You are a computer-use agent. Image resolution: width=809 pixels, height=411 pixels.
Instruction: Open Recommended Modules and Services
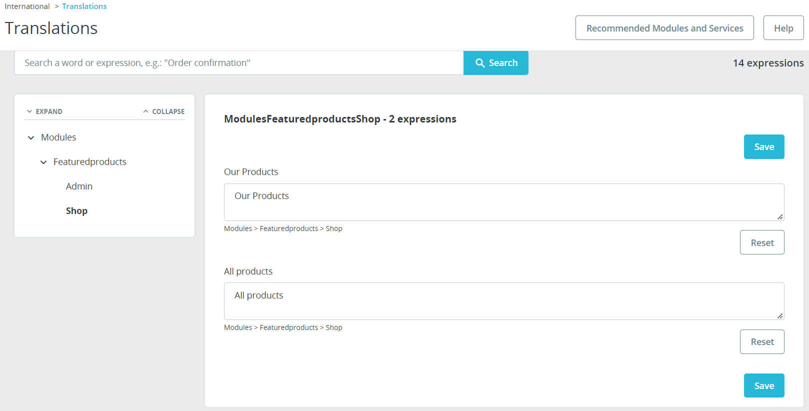pos(664,28)
